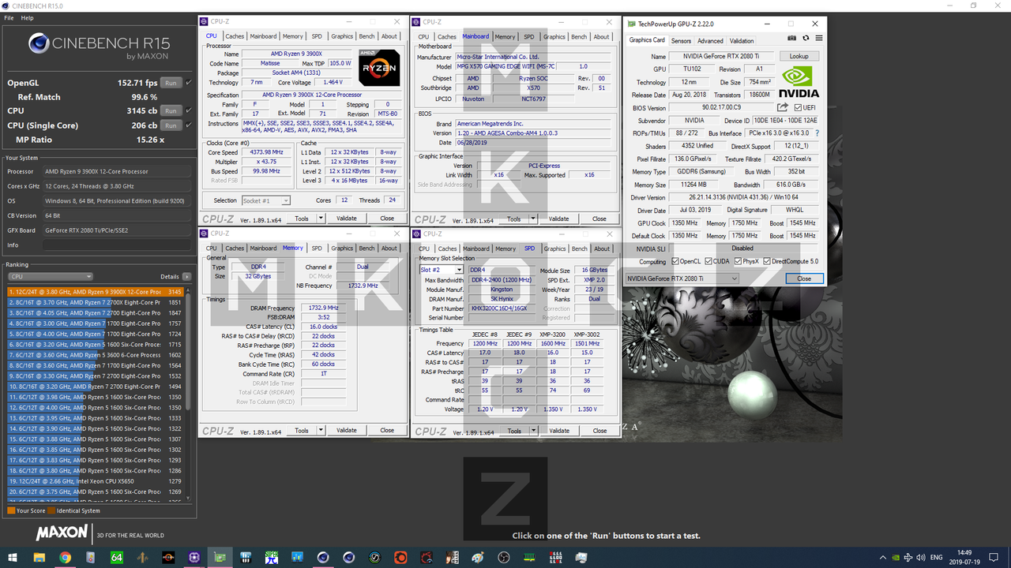Image resolution: width=1011 pixels, height=568 pixels.
Task: Open the Windows Start menu
Action: coord(13,558)
